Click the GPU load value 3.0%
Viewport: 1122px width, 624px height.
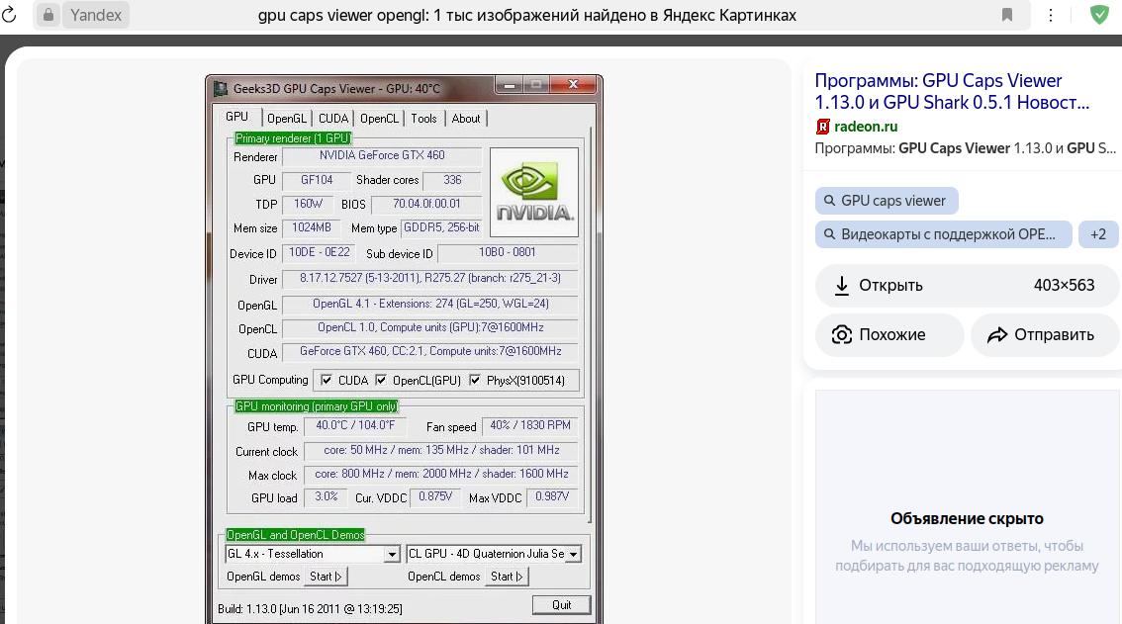(327, 497)
